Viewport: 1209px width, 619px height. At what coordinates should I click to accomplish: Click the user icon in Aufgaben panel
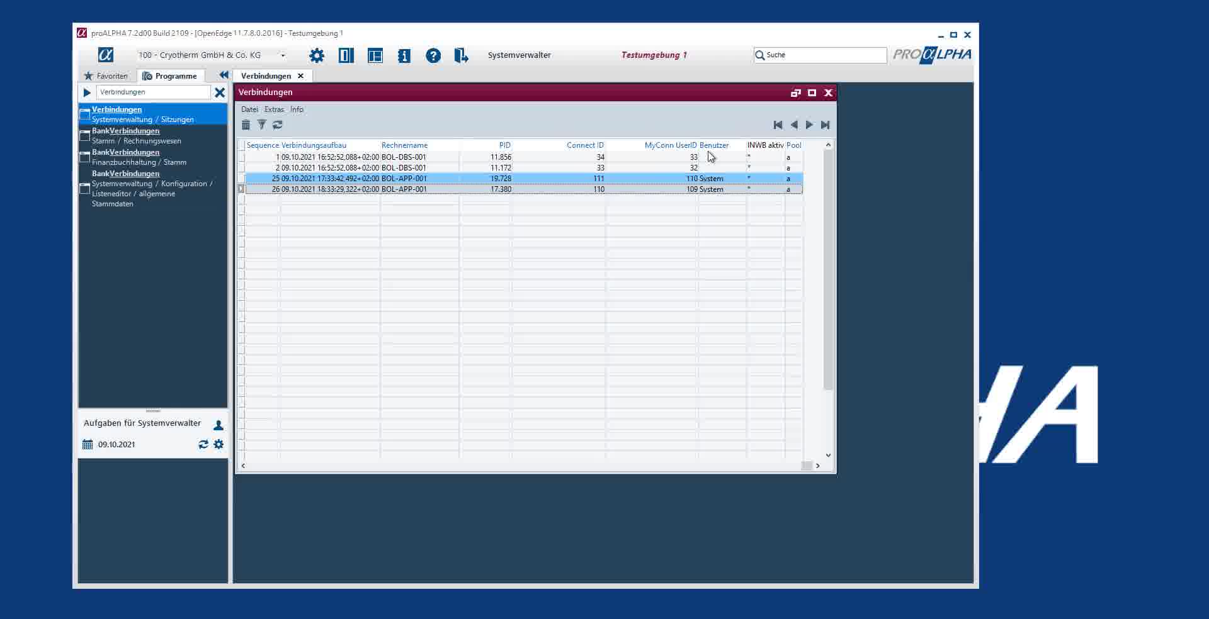[x=219, y=425]
